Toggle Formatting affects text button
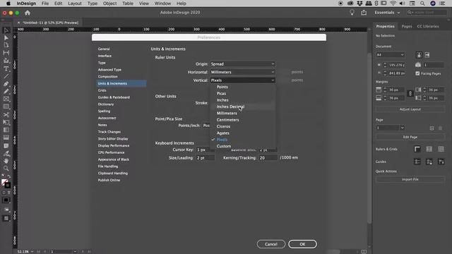 tap(9, 193)
